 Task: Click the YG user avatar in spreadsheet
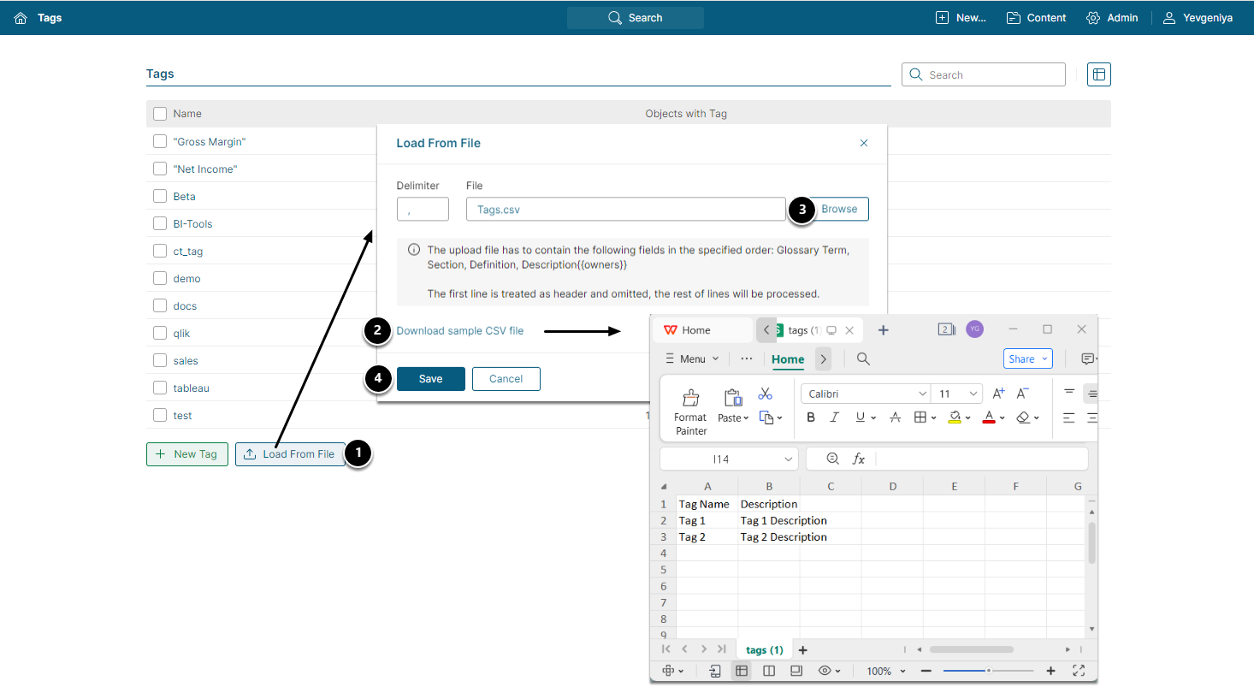974,329
